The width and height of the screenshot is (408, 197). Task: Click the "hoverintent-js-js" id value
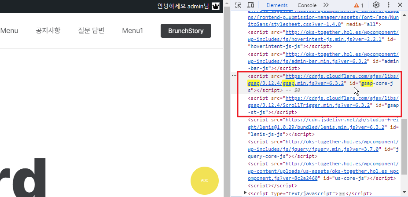click(276, 46)
